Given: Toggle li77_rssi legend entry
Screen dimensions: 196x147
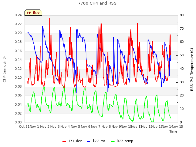Looking at the screenshot, I should pyautogui.click(x=96, y=141).
